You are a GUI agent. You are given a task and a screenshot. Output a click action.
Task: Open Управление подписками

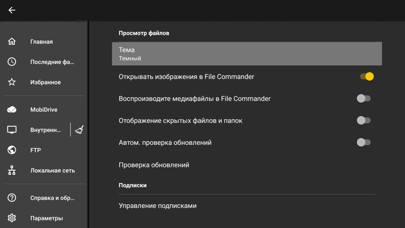[158, 206]
